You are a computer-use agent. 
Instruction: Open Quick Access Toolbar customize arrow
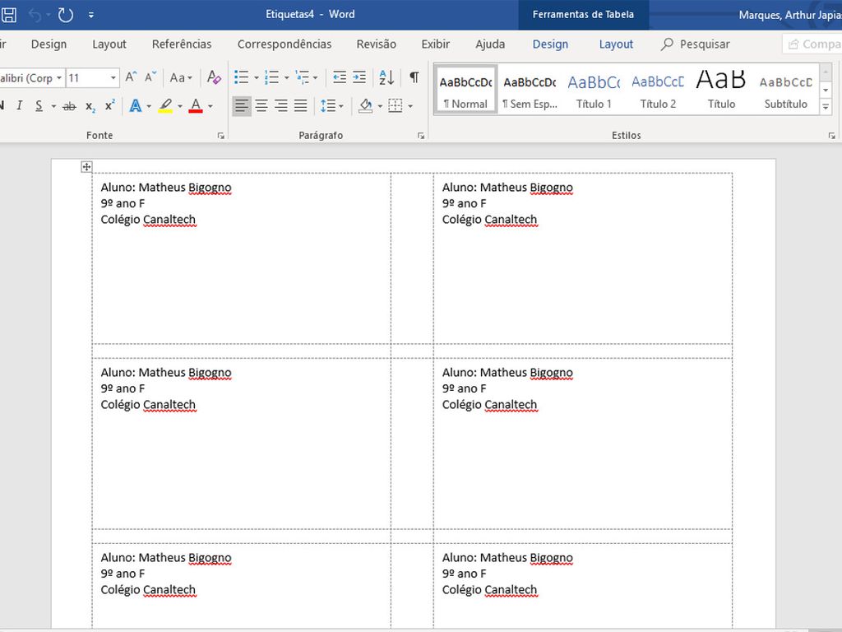pos(90,16)
